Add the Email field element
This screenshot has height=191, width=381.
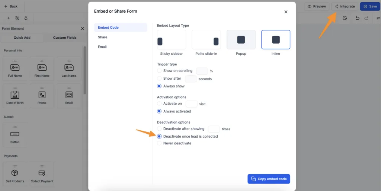[69, 96]
